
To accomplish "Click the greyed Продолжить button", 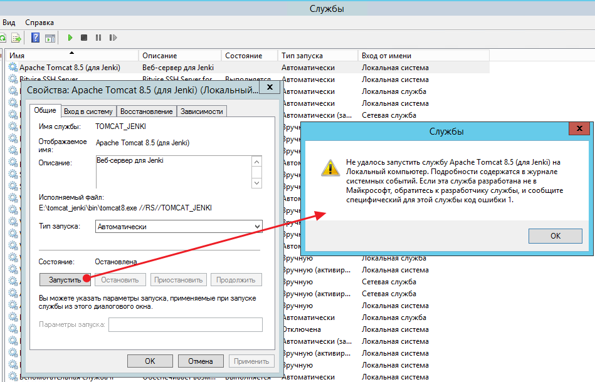I will [236, 280].
